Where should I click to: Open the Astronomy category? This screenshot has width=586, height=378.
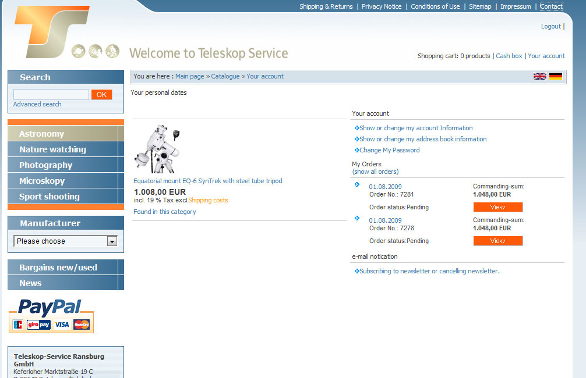tap(65, 133)
